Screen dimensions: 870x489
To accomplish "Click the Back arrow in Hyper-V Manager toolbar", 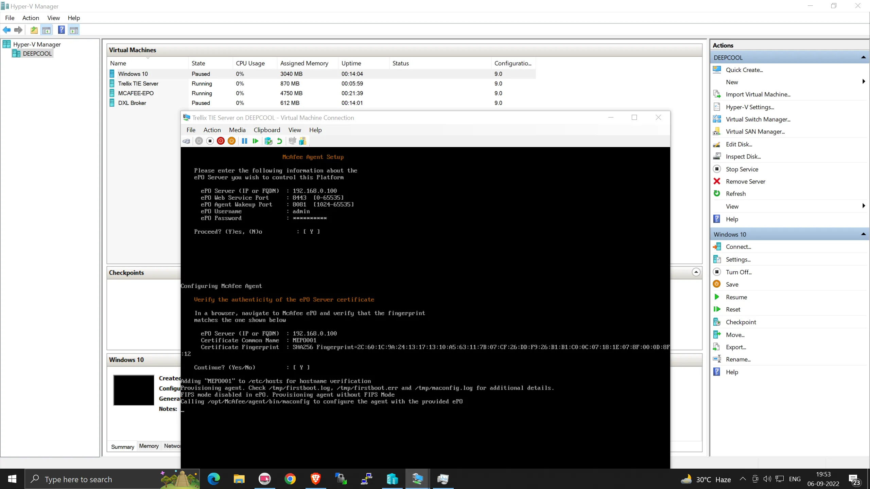I will [6, 30].
